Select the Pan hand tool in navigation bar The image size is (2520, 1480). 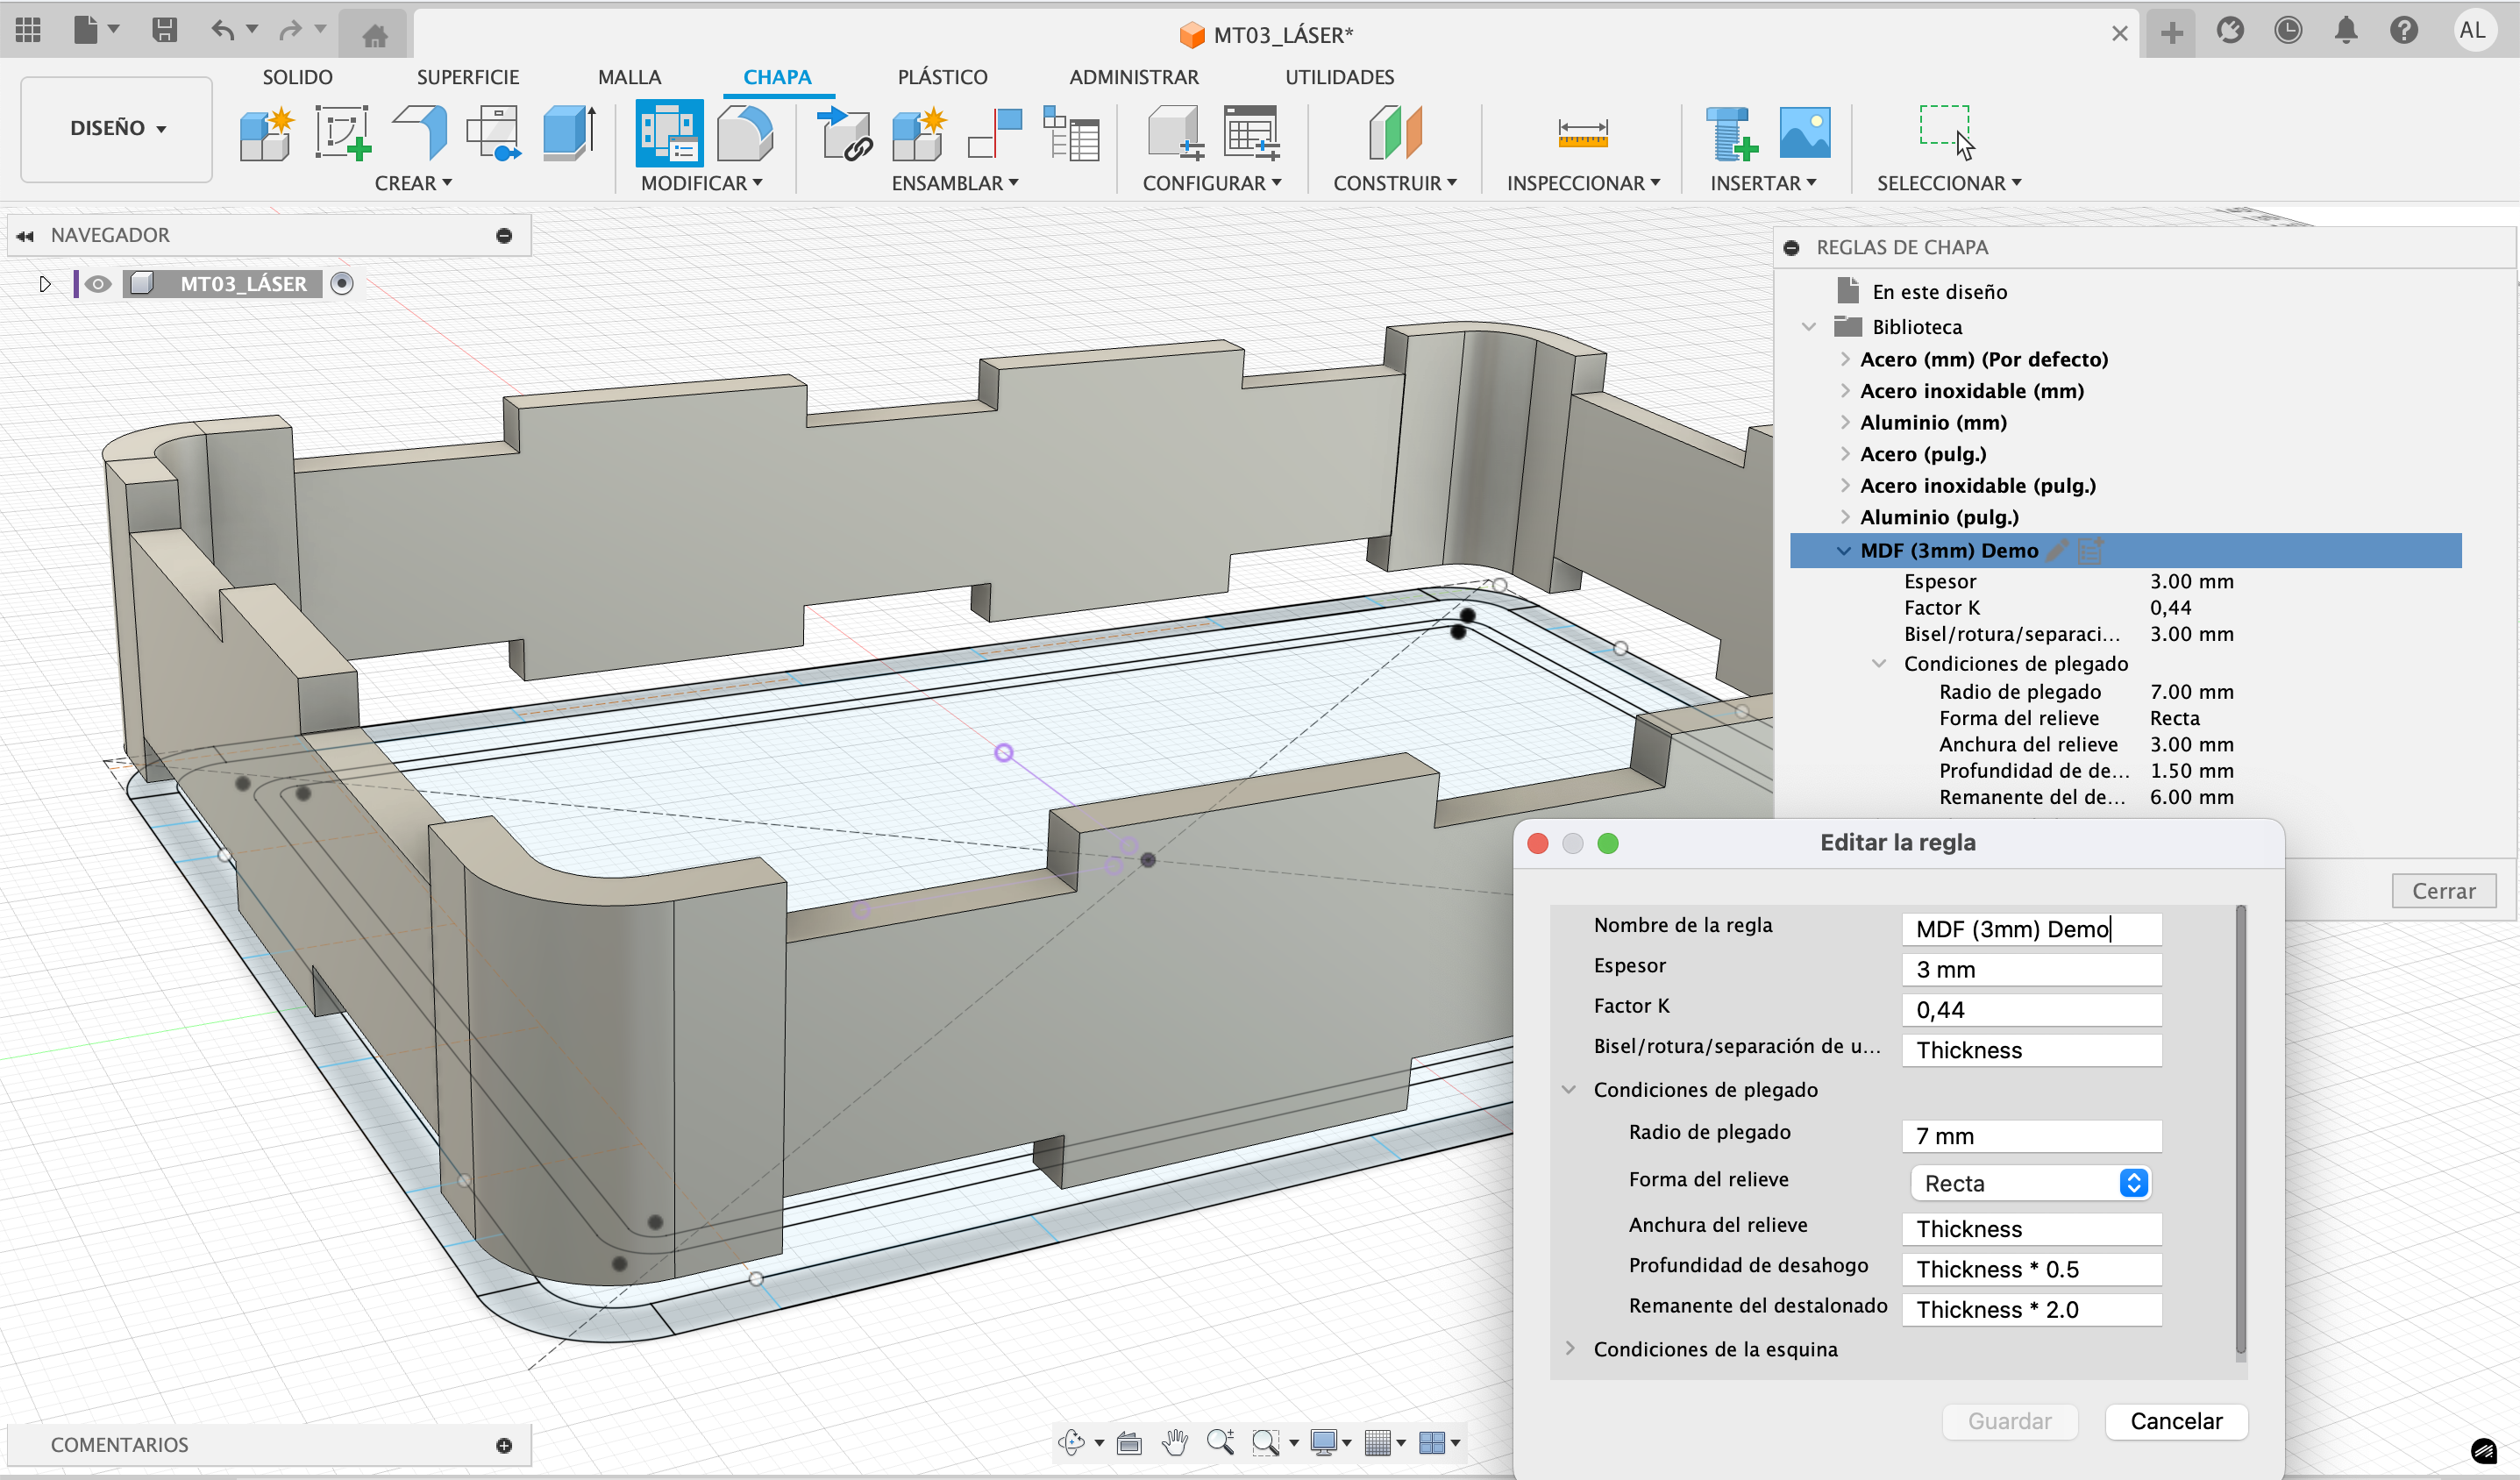tap(1175, 1442)
